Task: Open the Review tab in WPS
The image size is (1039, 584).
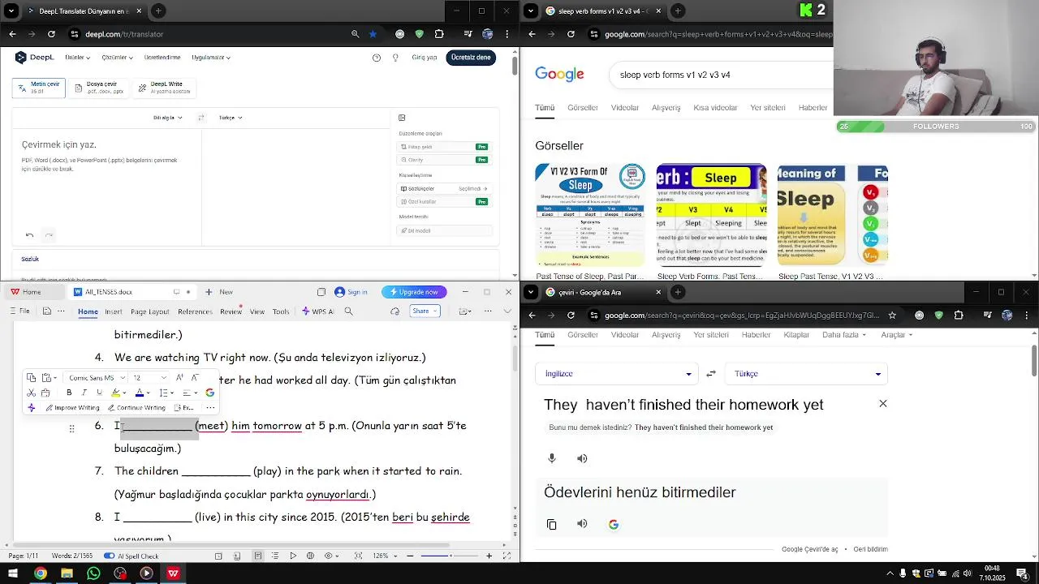Action: (231, 311)
